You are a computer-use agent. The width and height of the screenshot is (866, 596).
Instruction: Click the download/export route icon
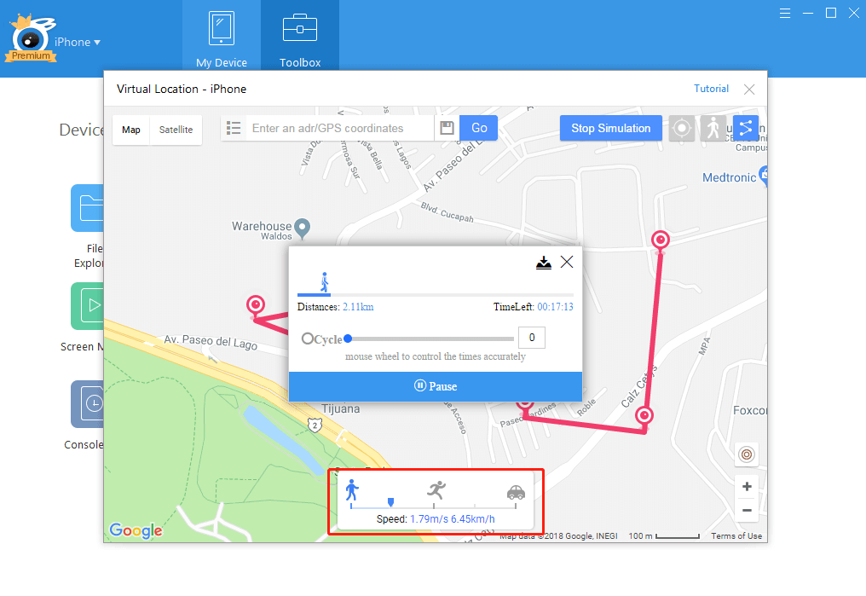(x=544, y=263)
